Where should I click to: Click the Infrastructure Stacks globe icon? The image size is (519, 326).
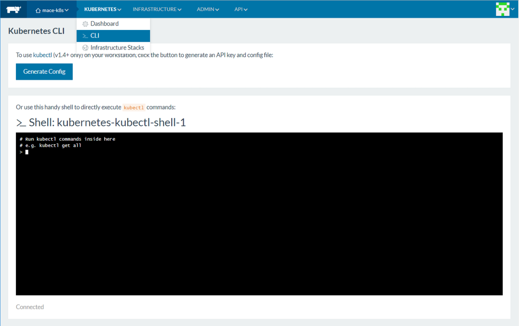pos(85,48)
